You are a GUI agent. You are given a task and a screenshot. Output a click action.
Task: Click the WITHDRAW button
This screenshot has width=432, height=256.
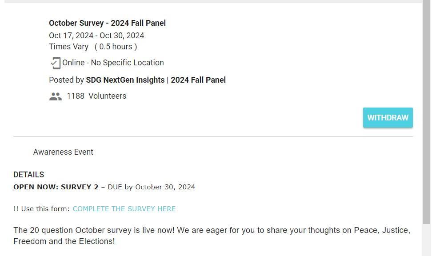(x=388, y=118)
